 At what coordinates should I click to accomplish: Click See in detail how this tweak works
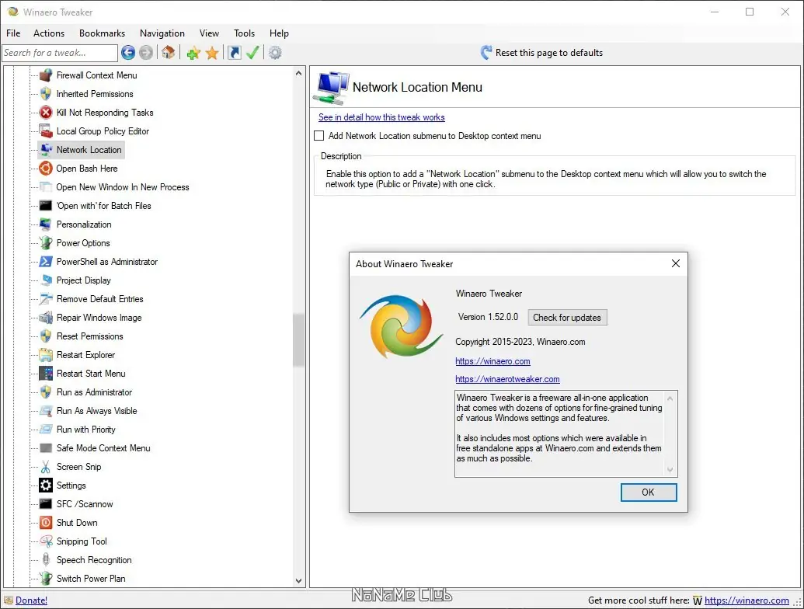tap(381, 117)
